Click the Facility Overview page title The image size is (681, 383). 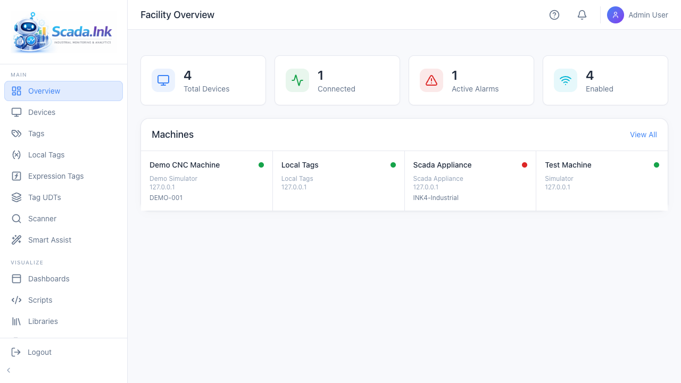coord(178,15)
